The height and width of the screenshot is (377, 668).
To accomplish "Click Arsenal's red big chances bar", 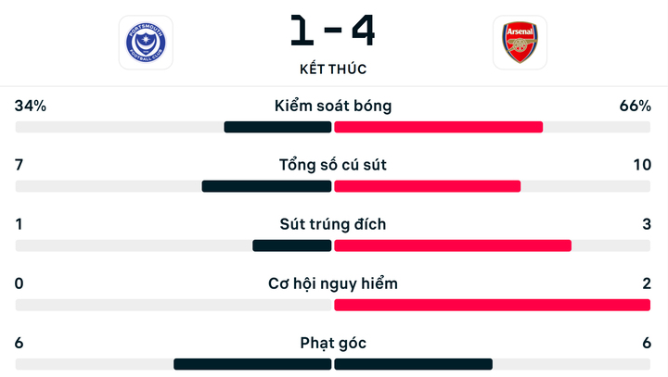I will (492, 305).
